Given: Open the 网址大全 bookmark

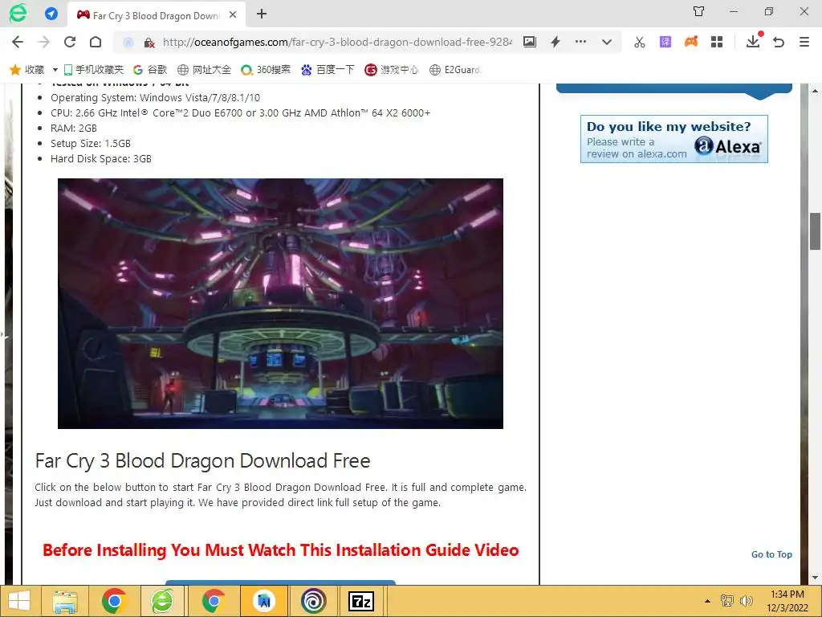Looking at the screenshot, I should click(205, 70).
